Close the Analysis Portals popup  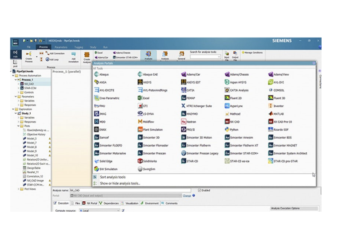(x=314, y=63)
